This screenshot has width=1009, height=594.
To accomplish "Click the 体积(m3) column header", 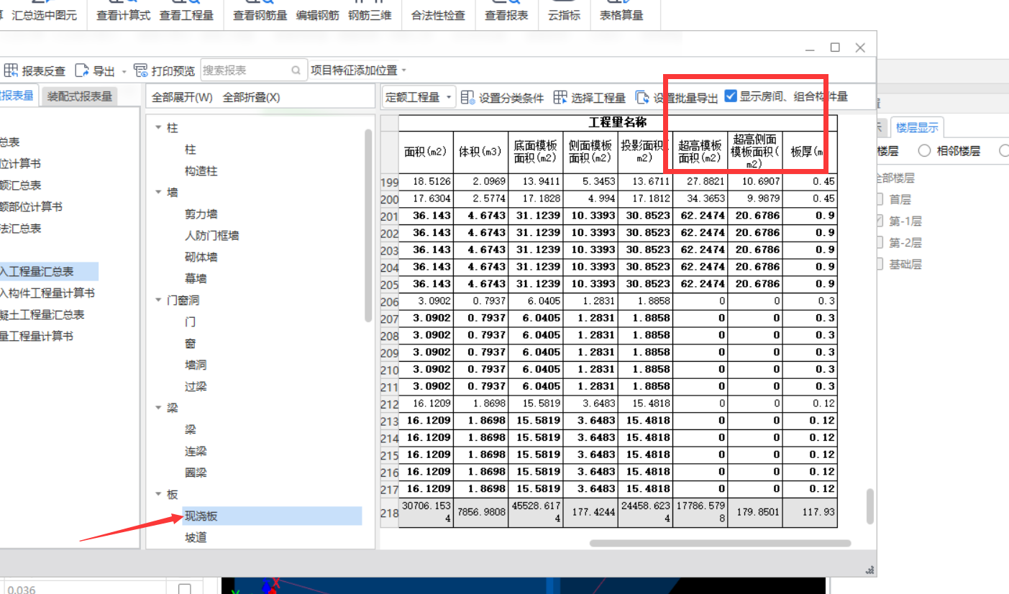I will (480, 152).
